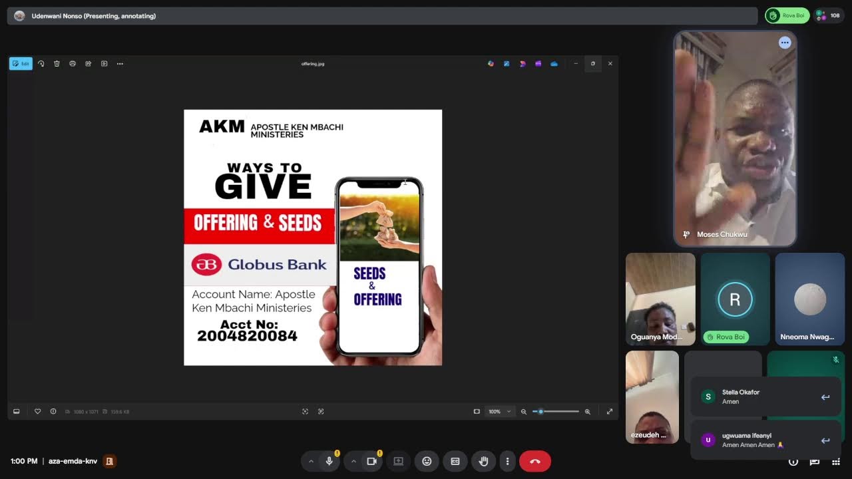Select Rova Boi's participant tile
This screenshot has height=479, width=852.
coord(735,299)
